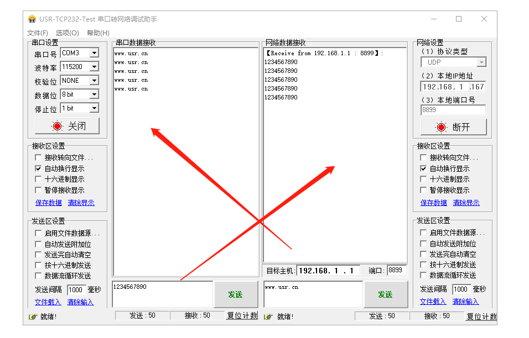Toggle serial 数据流循环发送 checkbox
The image size is (529, 338).
coord(38,276)
